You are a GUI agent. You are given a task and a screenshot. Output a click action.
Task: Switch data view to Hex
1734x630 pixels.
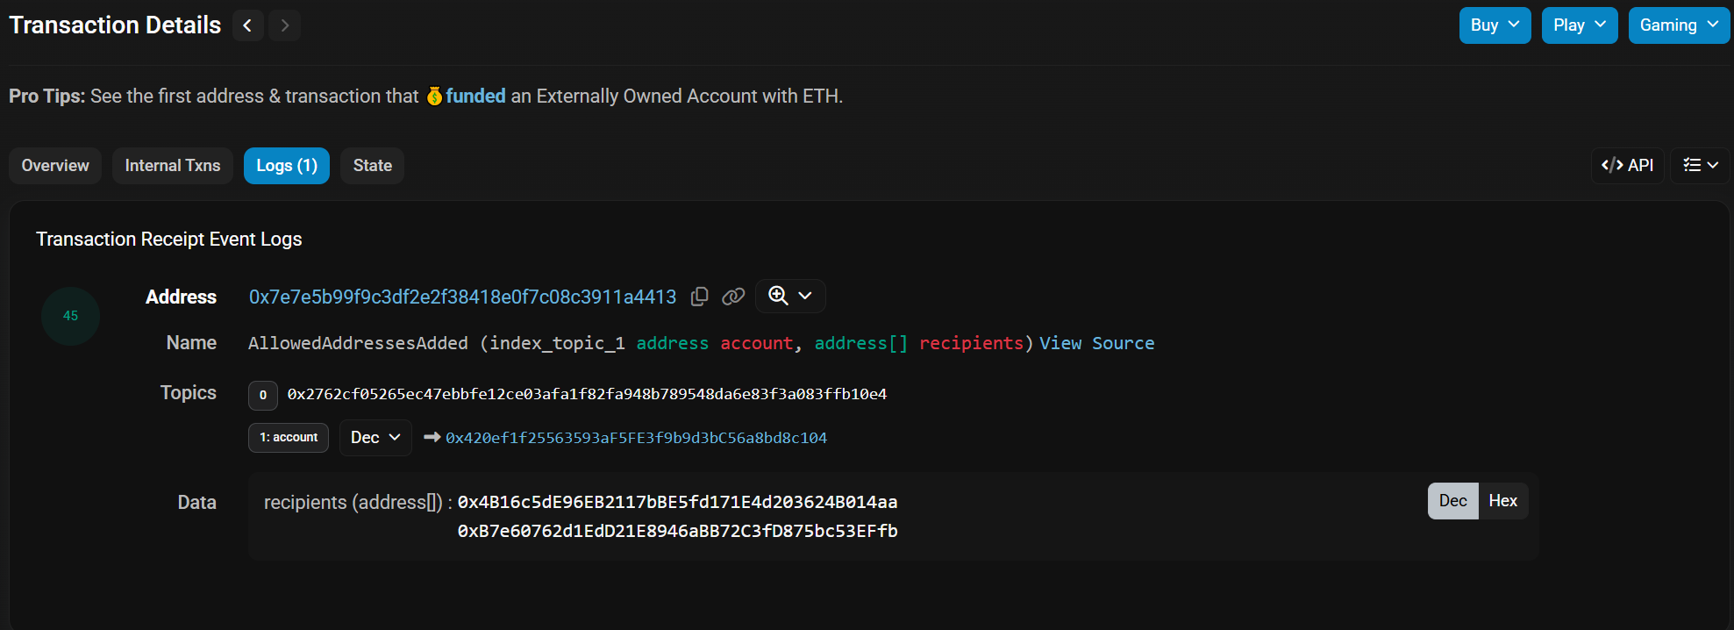tap(1502, 501)
